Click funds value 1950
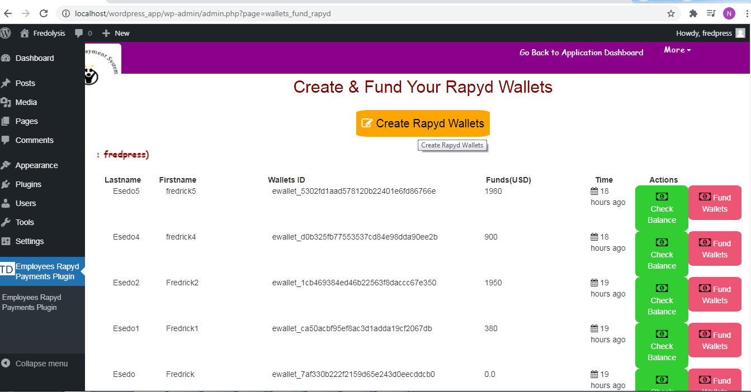This screenshot has height=392, width=751. (493, 283)
